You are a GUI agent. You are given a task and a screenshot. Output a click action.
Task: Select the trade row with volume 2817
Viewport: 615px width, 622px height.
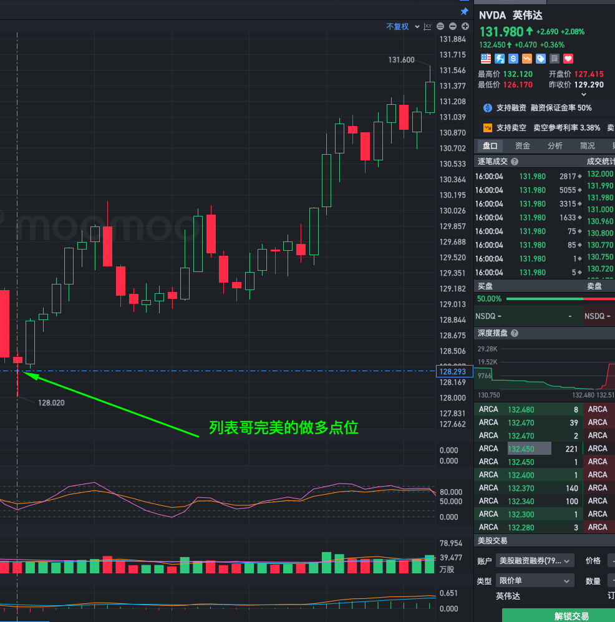click(528, 177)
